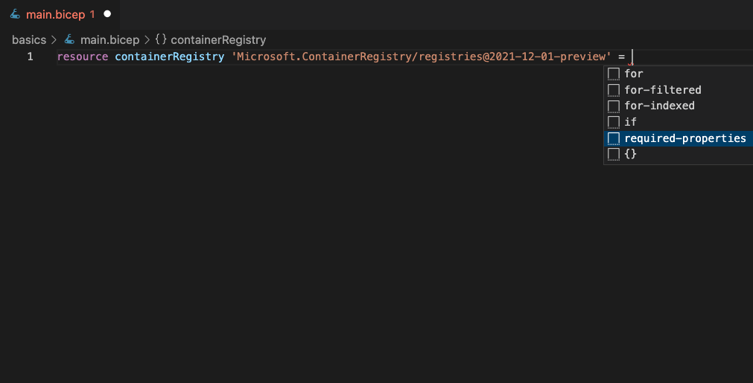Image resolution: width=753 pixels, height=383 pixels.
Task: Click the braces symbol icon in breadcrumb
Action: (x=161, y=39)
